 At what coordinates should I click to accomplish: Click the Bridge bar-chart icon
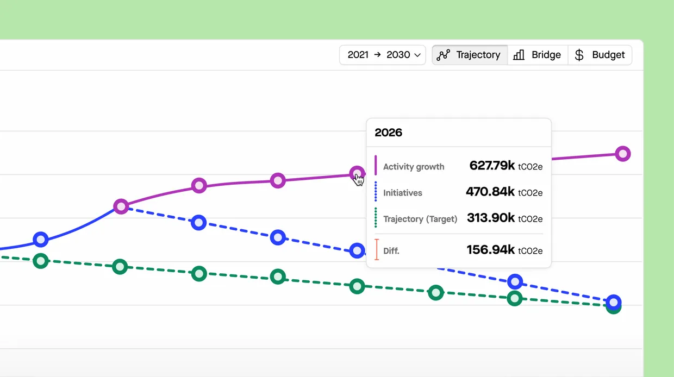click(517, 55)
